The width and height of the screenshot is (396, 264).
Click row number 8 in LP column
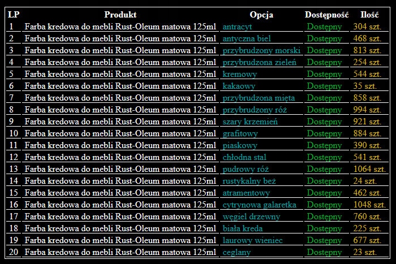pyautogui.click(x=11, y=110)
